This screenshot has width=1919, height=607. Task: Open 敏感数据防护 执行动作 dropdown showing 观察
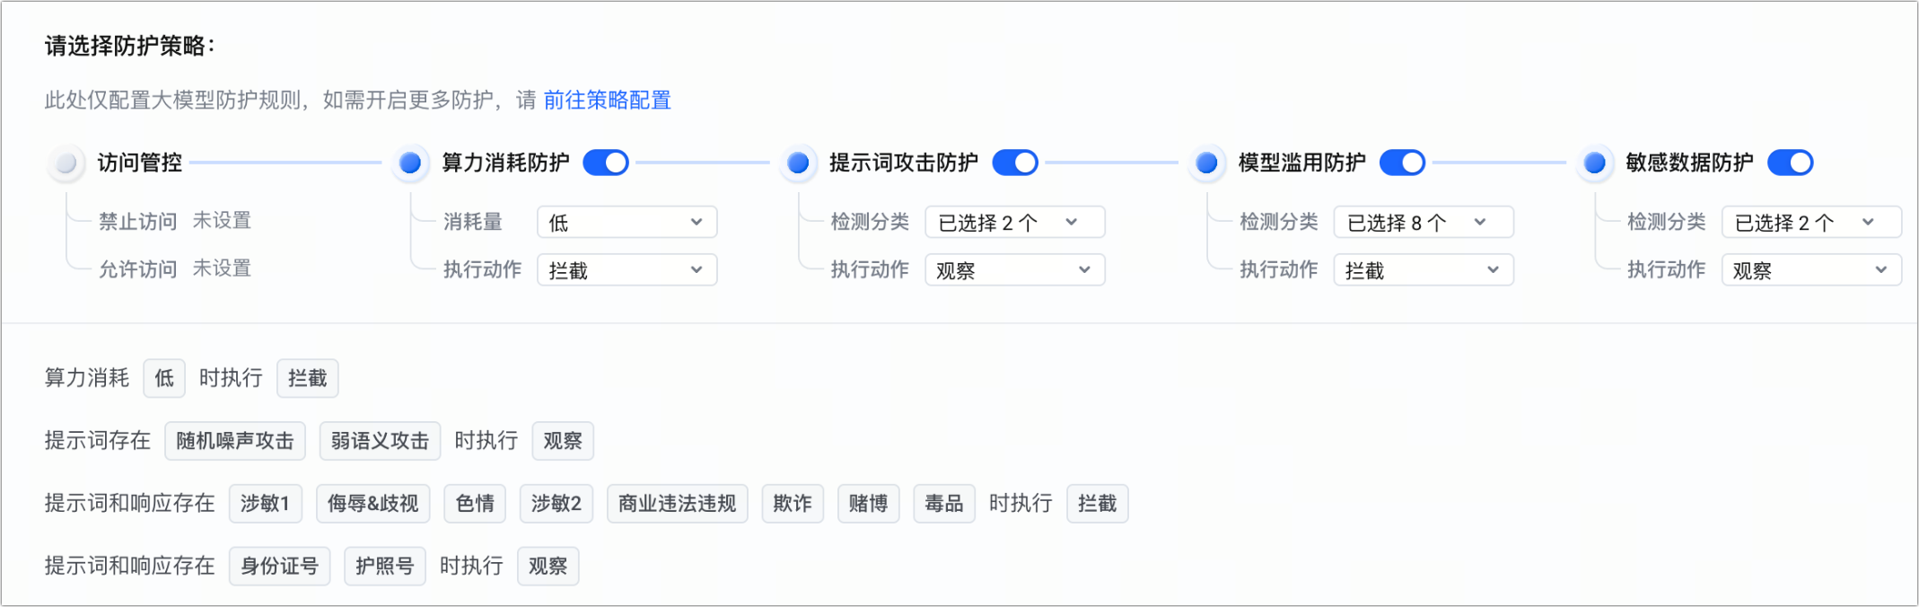tap(1810, 270)
